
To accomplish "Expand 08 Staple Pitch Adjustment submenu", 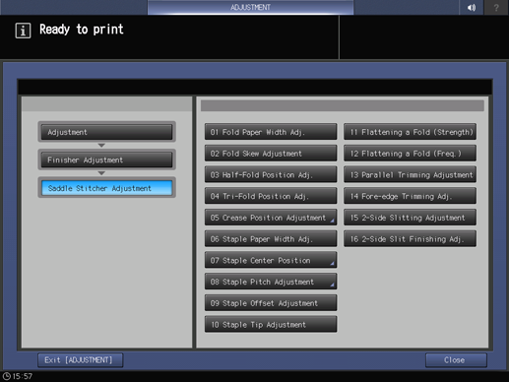I will (x=271, y=282).
